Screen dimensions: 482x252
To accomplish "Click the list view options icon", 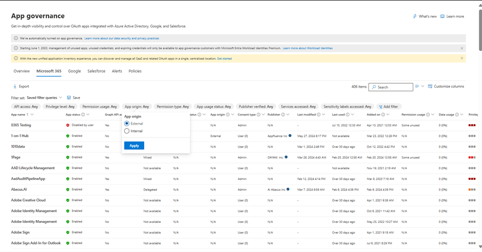I will point(417,87).
